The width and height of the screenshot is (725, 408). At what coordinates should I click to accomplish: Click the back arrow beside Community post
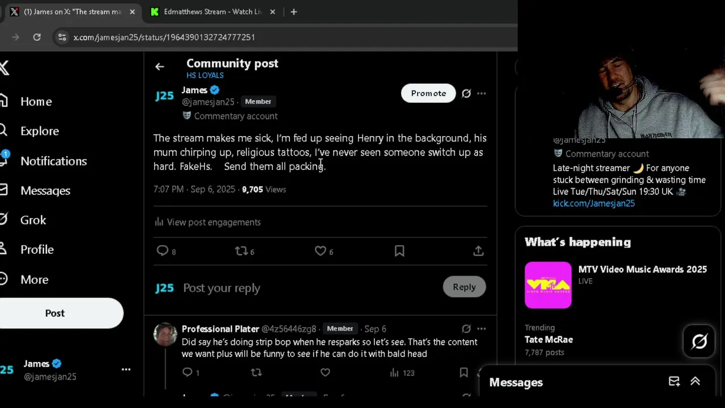160,67
